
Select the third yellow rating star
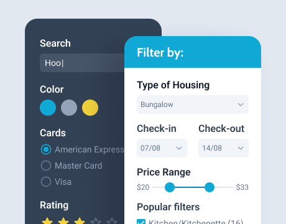pyautogui.click(x=80, y=221)
